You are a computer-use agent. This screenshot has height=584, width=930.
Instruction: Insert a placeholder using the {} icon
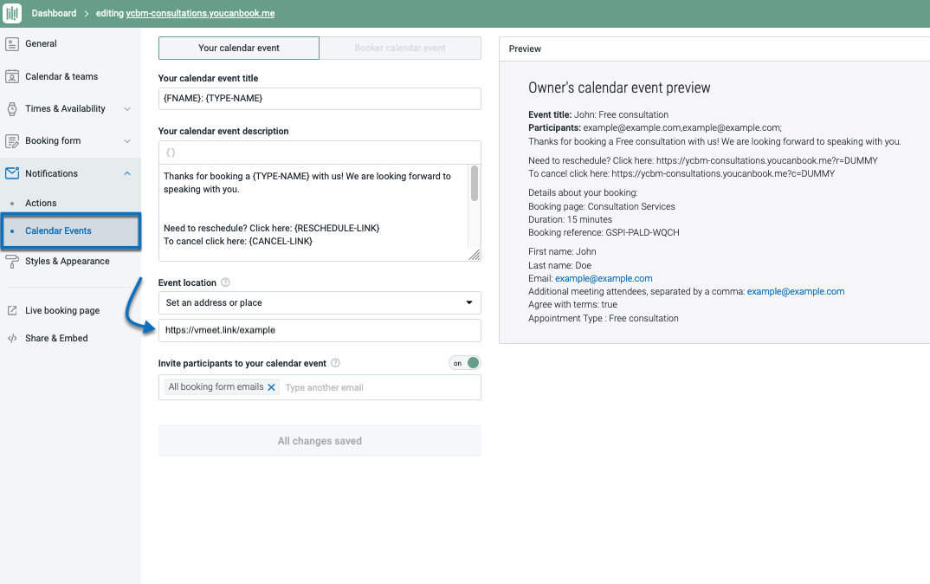coord(171,151)
